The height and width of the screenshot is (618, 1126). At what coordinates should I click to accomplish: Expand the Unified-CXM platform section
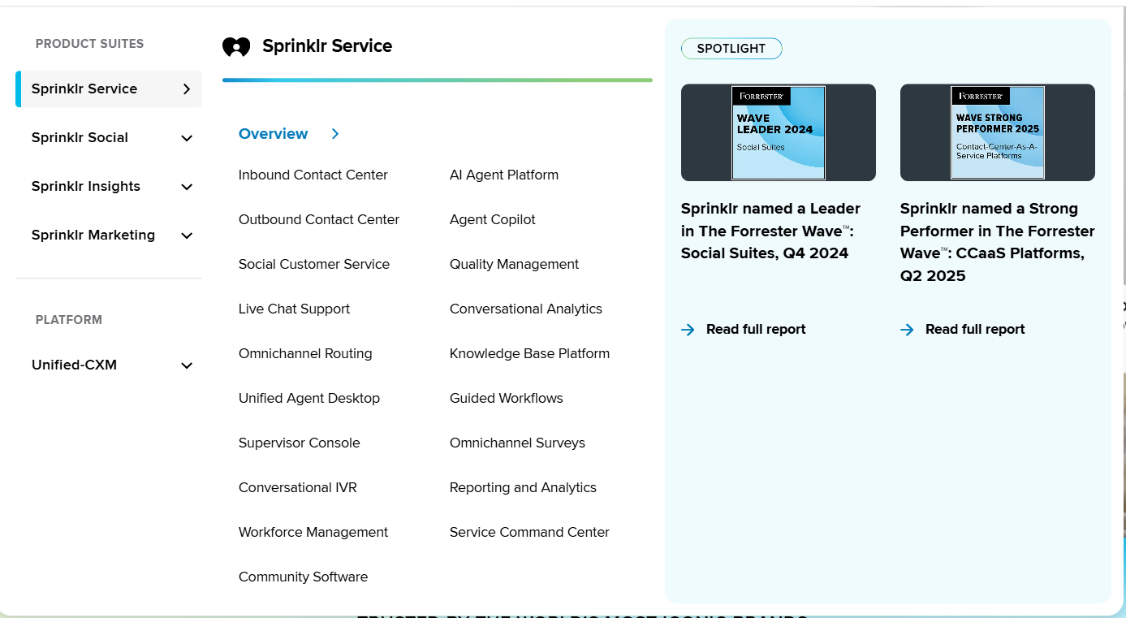(187, 365)
